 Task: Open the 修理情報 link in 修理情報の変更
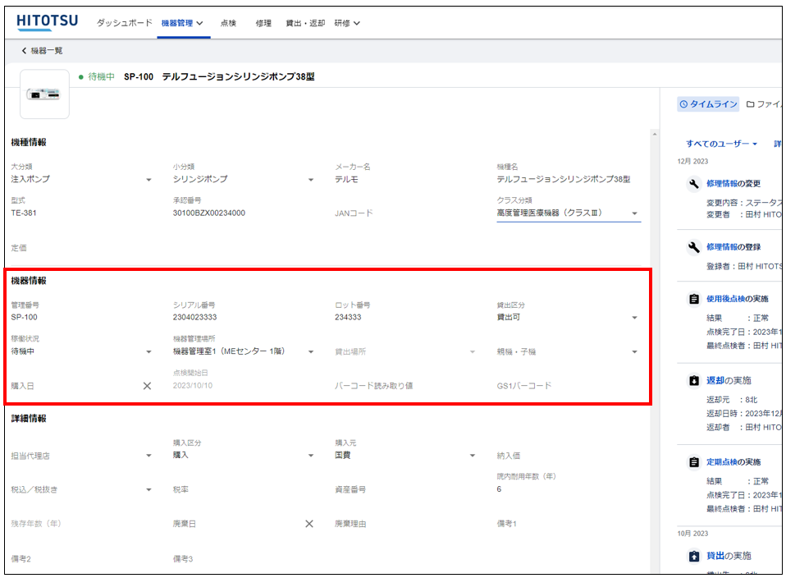(x=722, y=184)
